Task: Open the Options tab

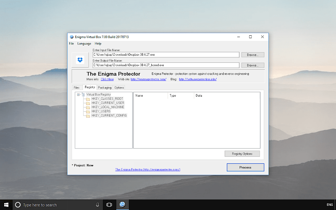Action: (119, 87)
